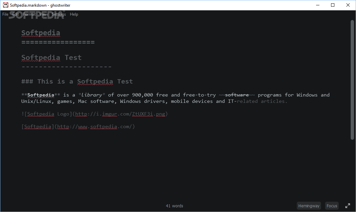Click the struck-through ~~software~~ word
Screen dimensions: 356x212
(x=237, y=95)
